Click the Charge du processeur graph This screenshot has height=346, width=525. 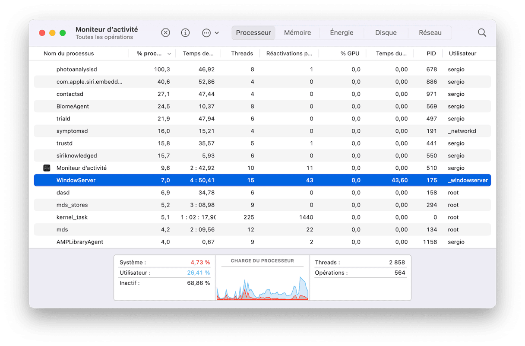(262, 288)
